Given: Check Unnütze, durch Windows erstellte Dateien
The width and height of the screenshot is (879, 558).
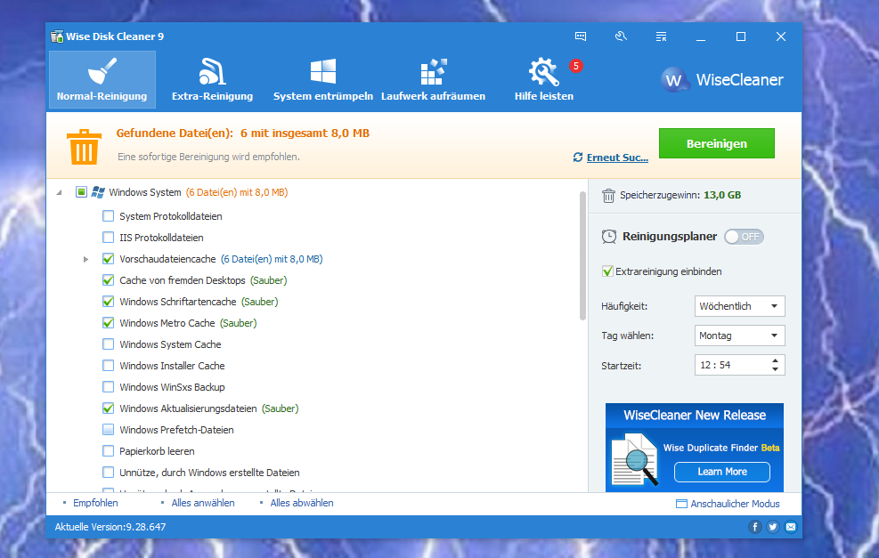Looking at the screenshot, I should click(108, 473).
